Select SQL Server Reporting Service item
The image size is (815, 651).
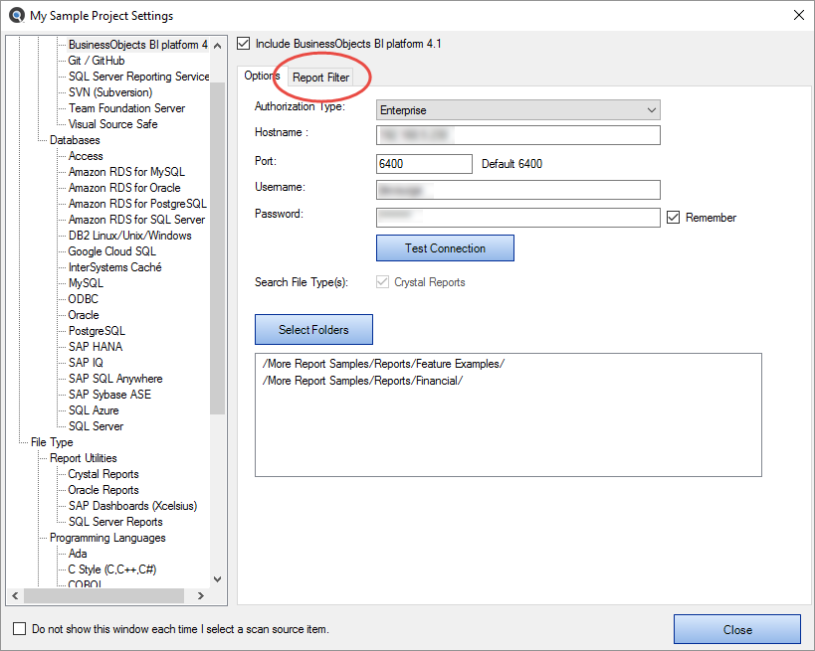click(x=138, y=77)
